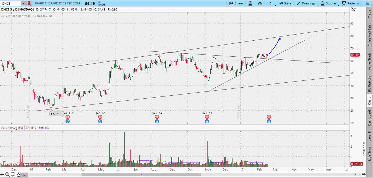
Task: Open the list menu at top right
Action: [x=368, y=3]
